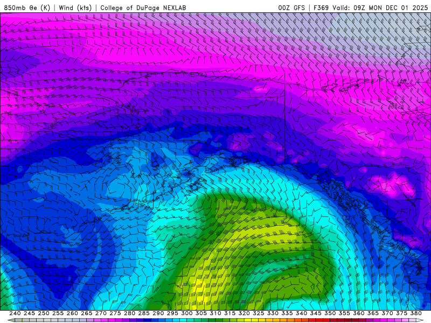Click the 275 legend value

[x=115, y=313]
